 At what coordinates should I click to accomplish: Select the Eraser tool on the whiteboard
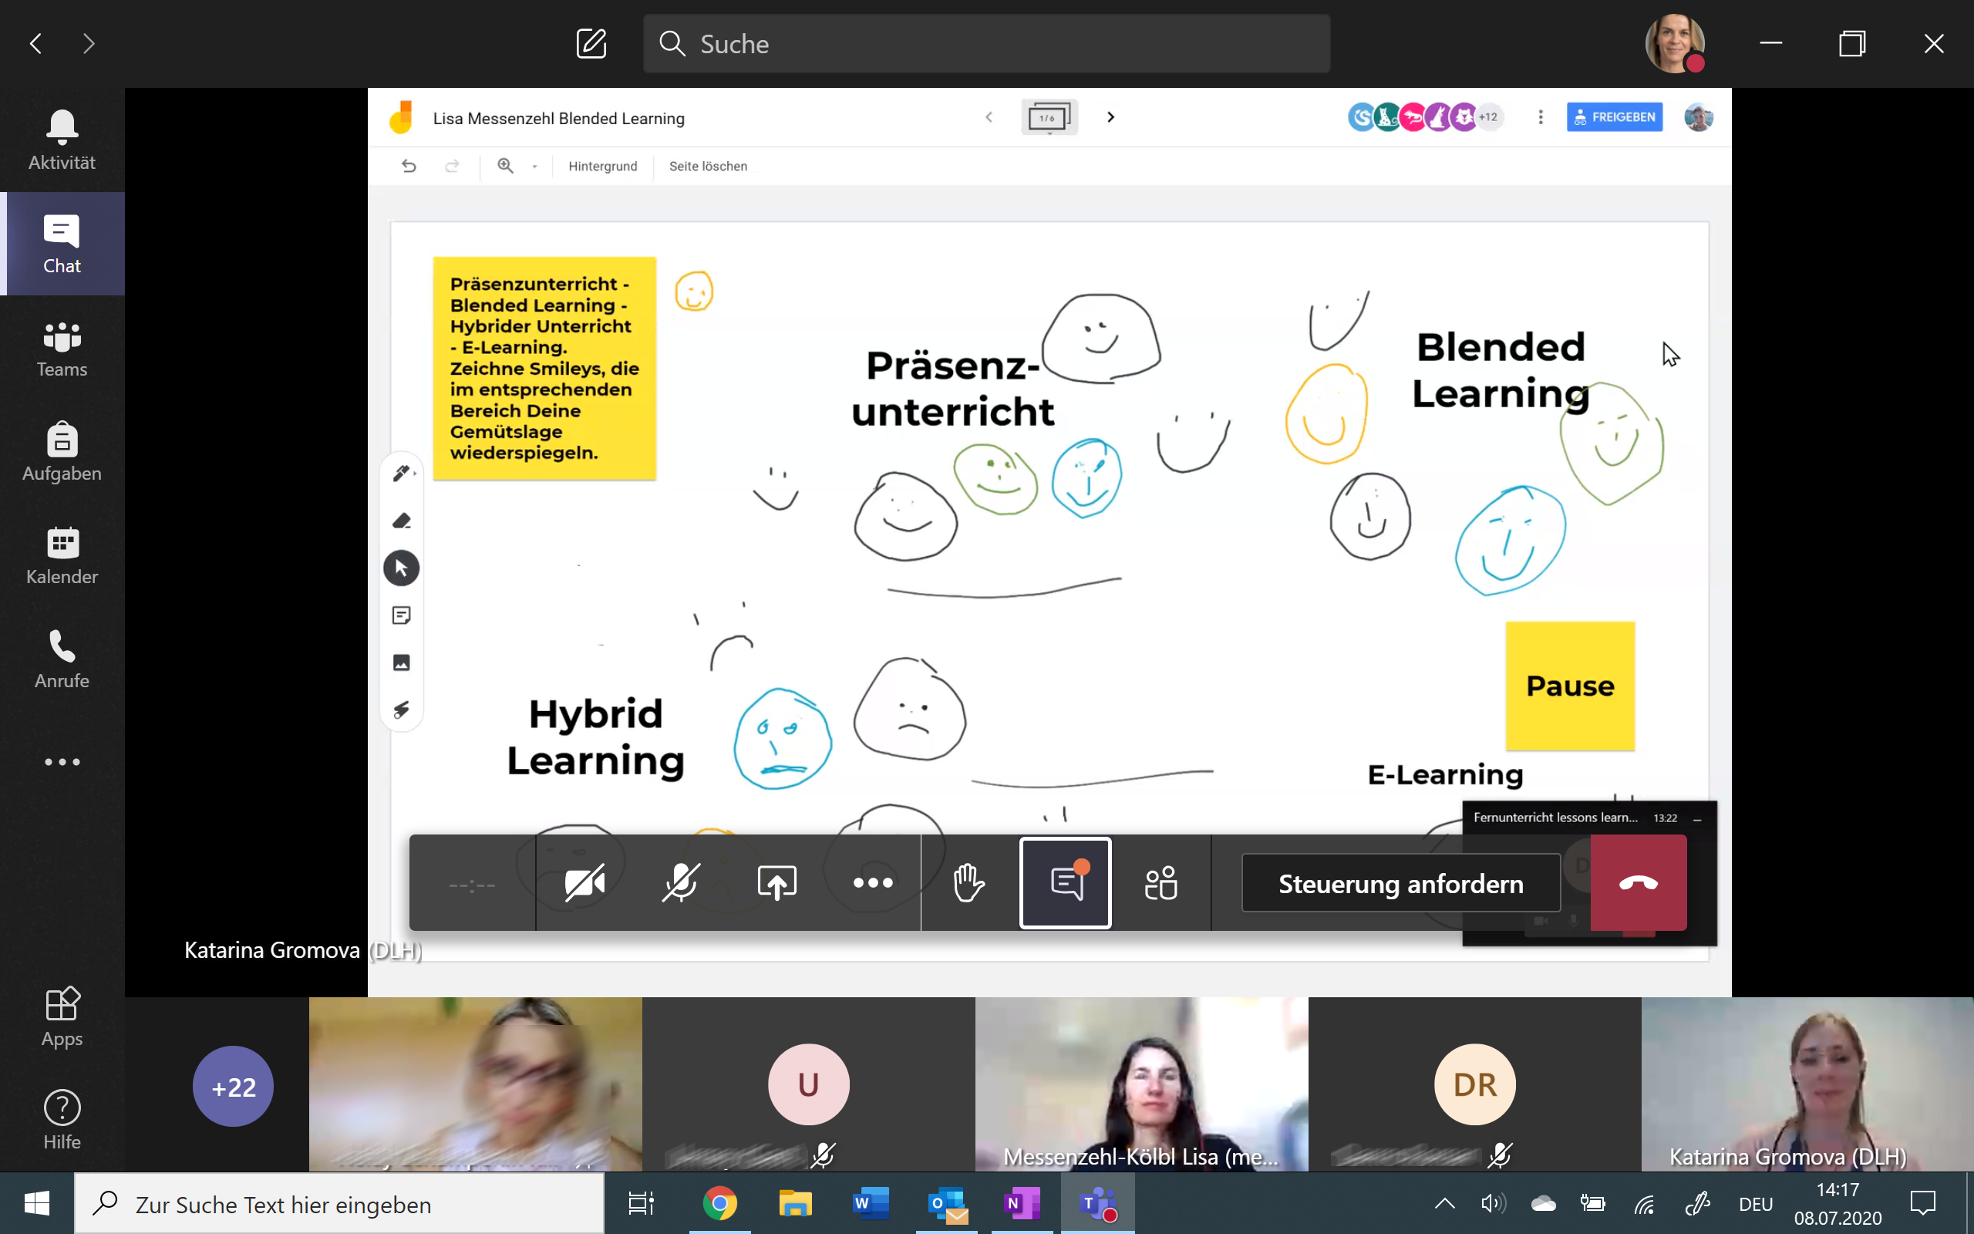[401, 520]
